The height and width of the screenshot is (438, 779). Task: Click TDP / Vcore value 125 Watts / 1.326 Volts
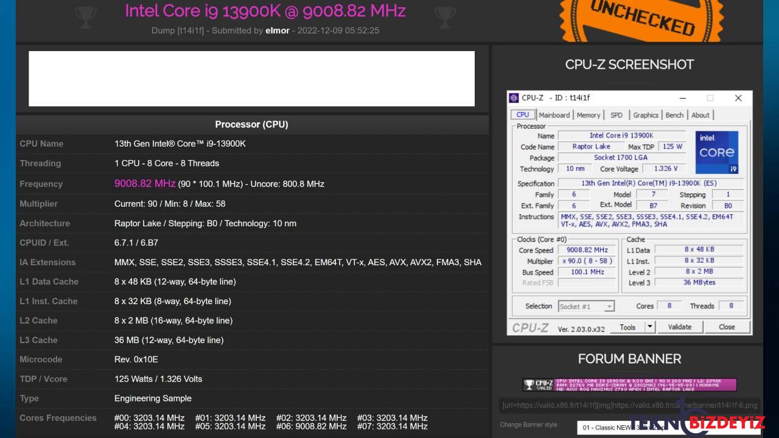(158, 379)
